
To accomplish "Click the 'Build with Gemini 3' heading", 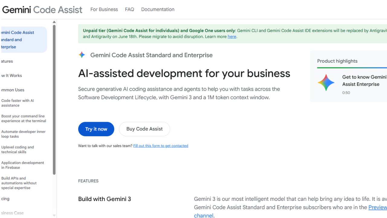I will [x=105, y=199].
